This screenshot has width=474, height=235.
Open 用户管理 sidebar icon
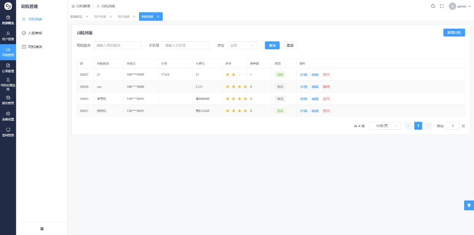pyautogui.click(x=8, y=34)
